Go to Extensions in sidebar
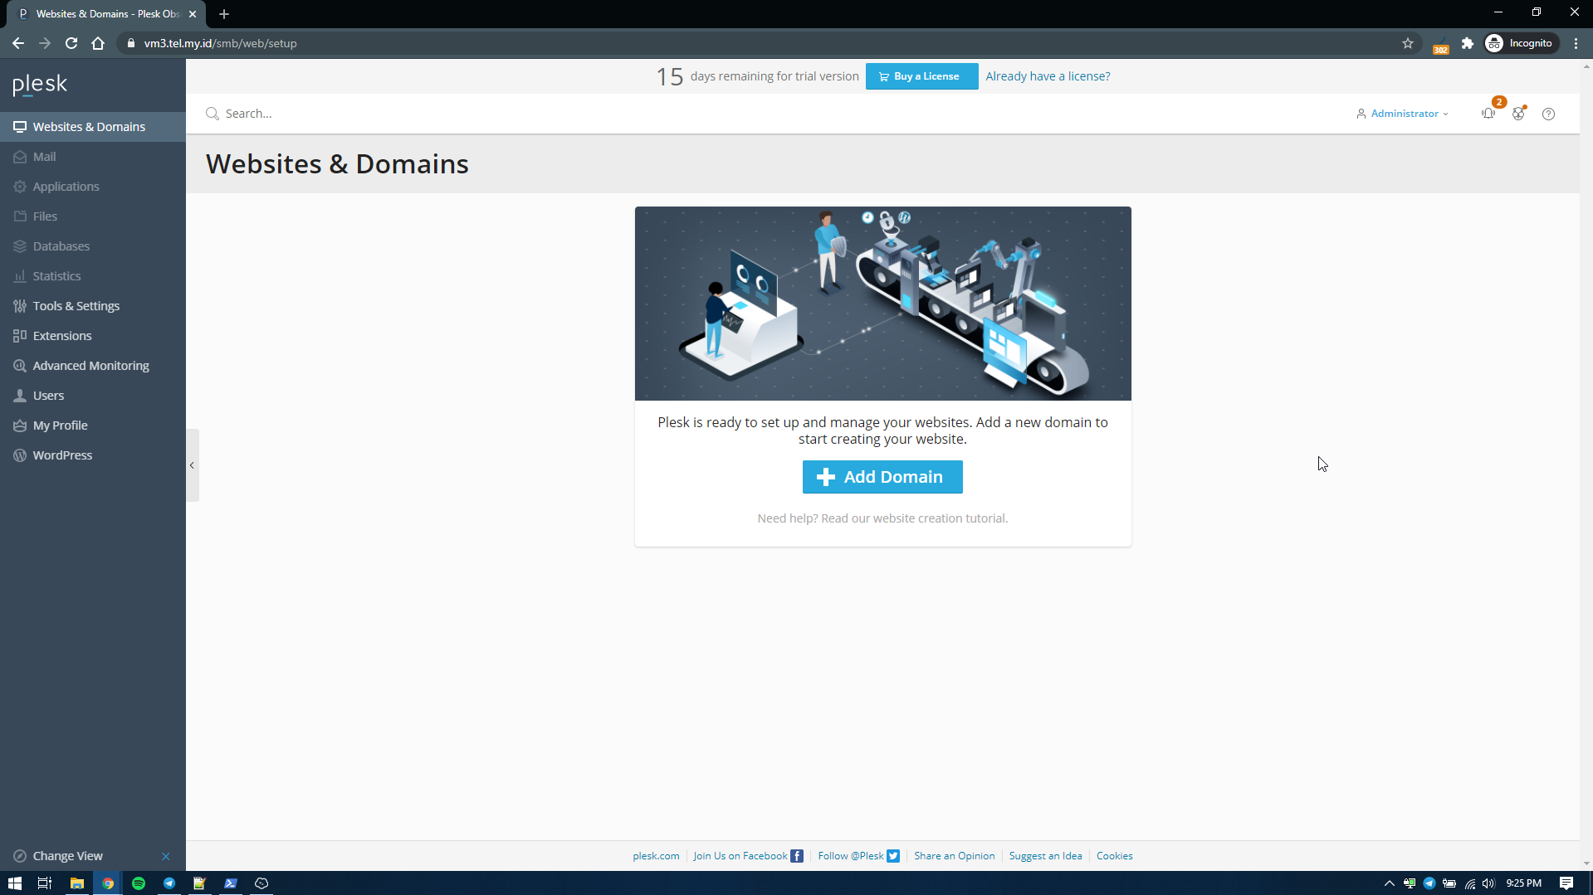Viewport: 1593px width, 895px height. point(62,336)
